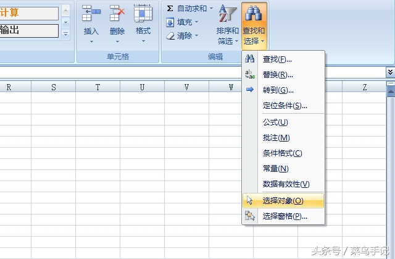Open the 查找和选择 dropdown arrow
395x259 pixels.
tap(263, 41)
